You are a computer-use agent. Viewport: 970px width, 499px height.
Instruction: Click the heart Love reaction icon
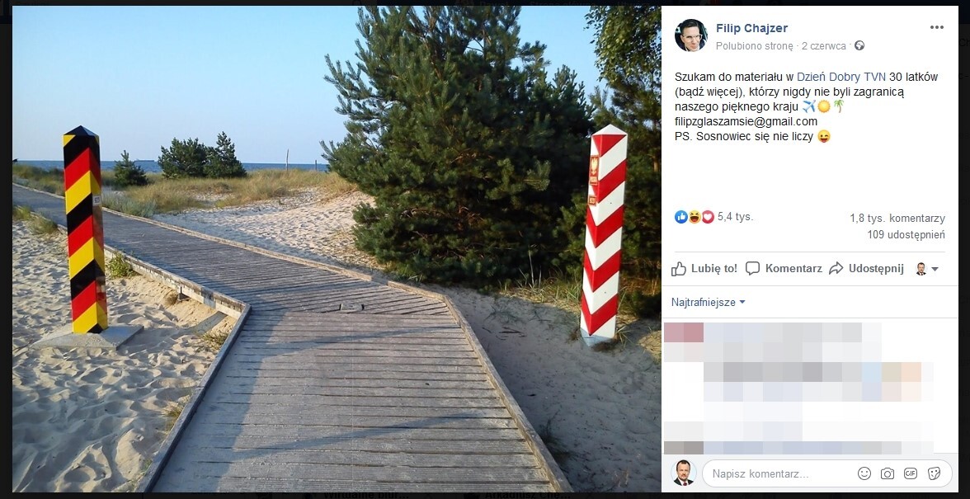(708, 217)
